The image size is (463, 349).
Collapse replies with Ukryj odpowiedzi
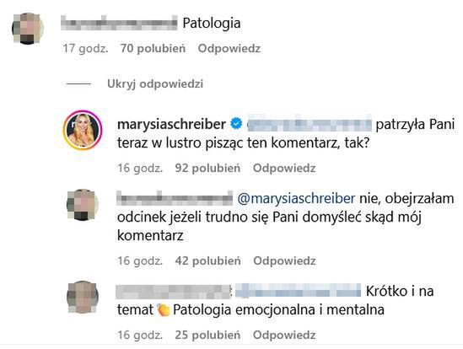(x=155, y=83)
